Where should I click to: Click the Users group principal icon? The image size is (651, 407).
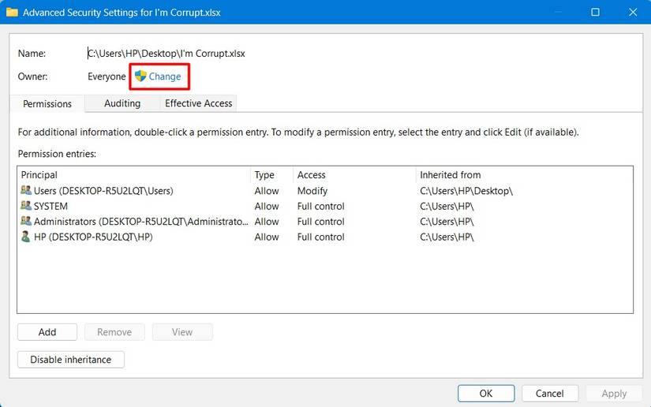[x=26, y=191]
